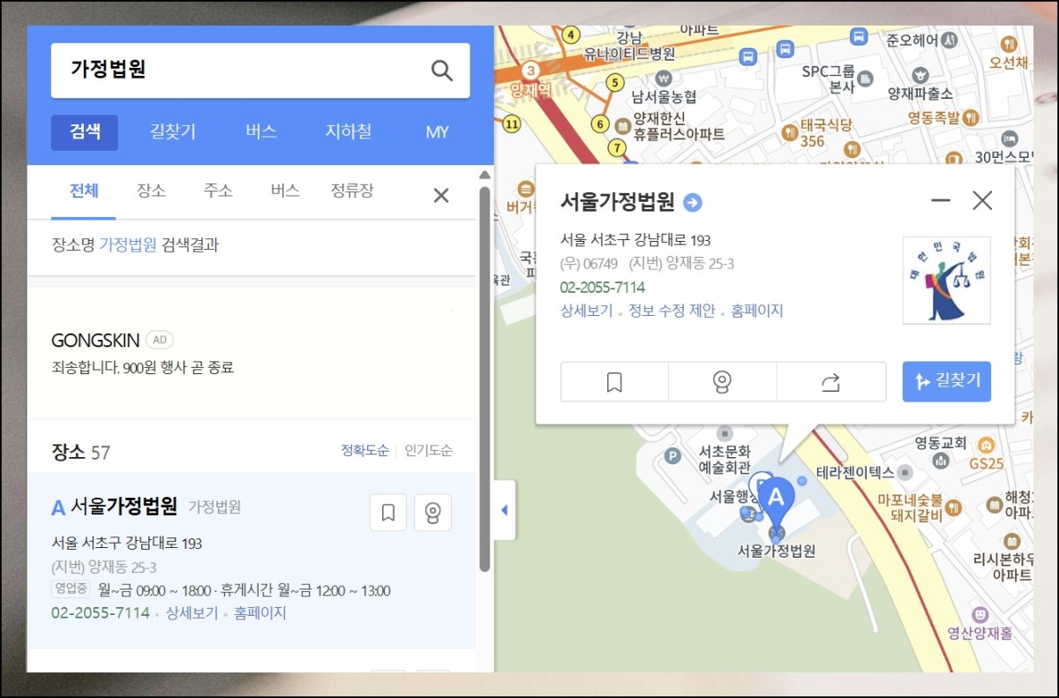Screen dimensions: 1059x698
Task: Open 상세보기 in the info popup
Action: pyautogui.click(x=586, y=311)
